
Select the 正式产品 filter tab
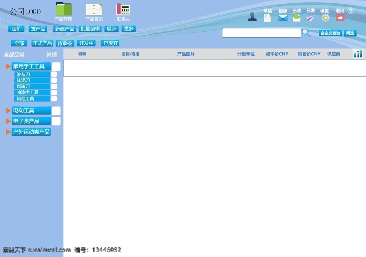(42, 43)
